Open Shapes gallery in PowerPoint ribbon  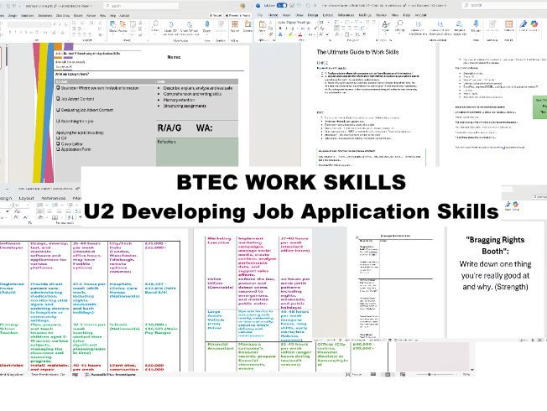tap(113, 25)
